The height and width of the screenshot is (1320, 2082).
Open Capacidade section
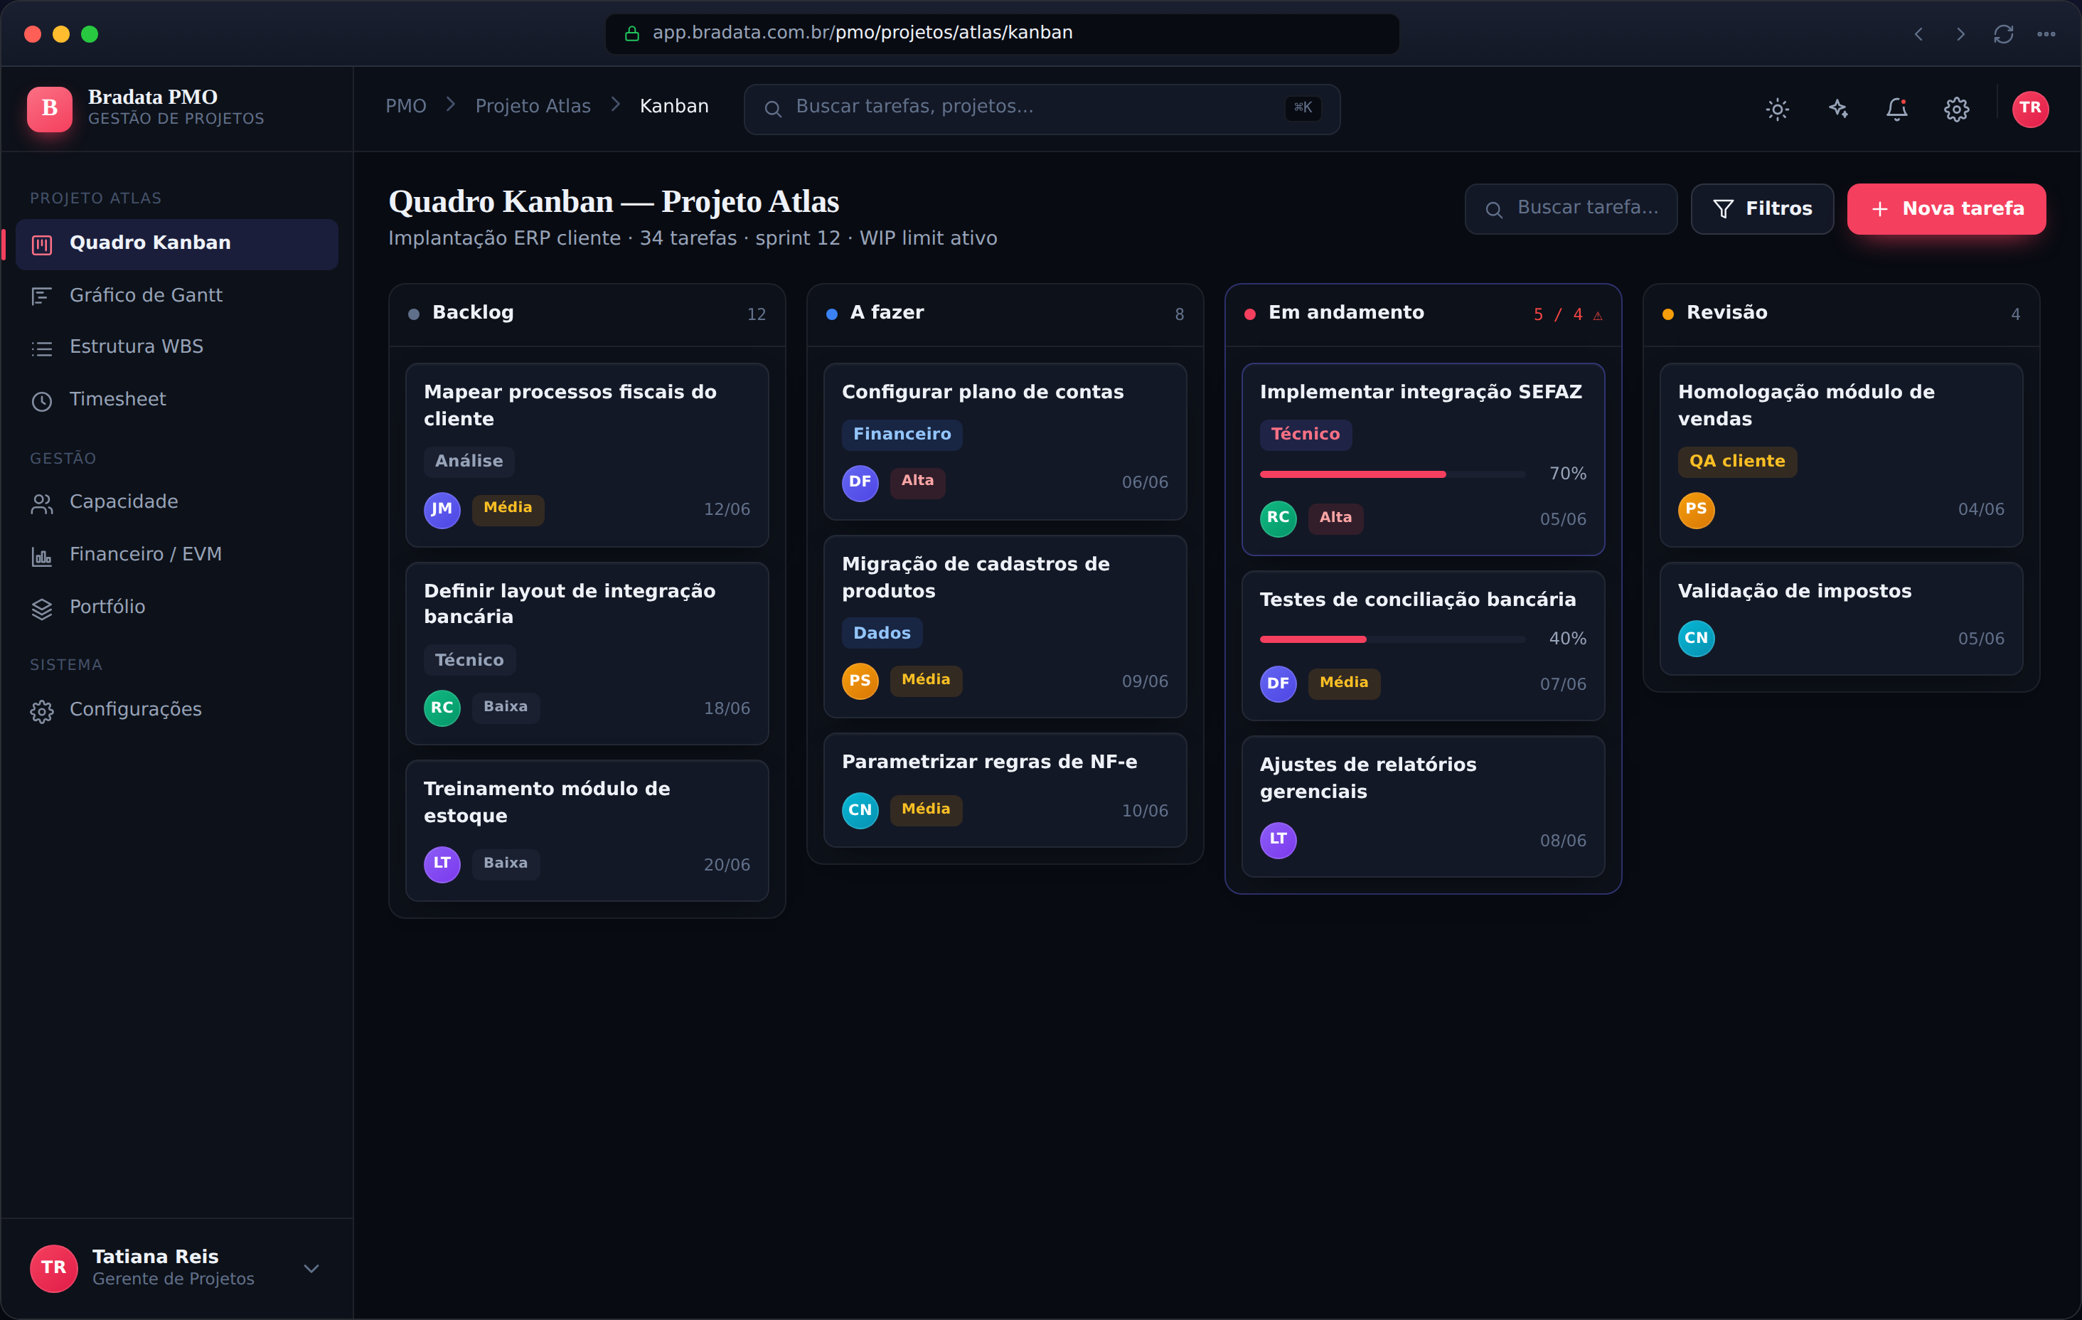click(x=176, y=503)
